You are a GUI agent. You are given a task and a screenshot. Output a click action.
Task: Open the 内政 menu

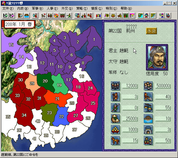pyautogui.click(x=22, y=8)
